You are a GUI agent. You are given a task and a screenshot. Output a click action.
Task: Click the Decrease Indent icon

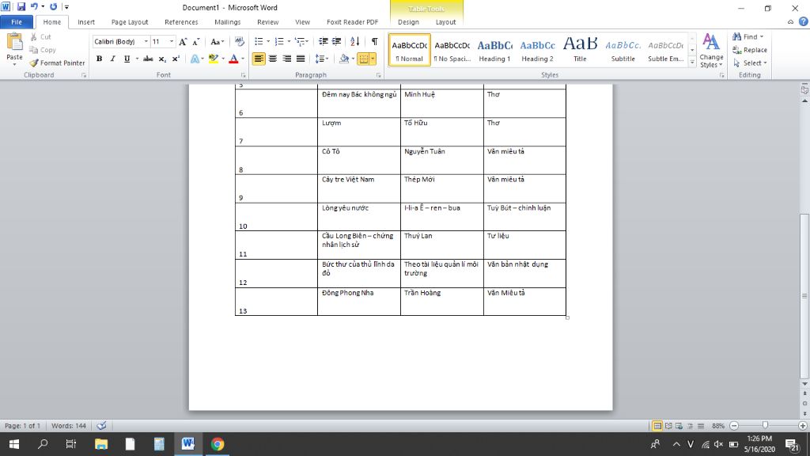324,41
